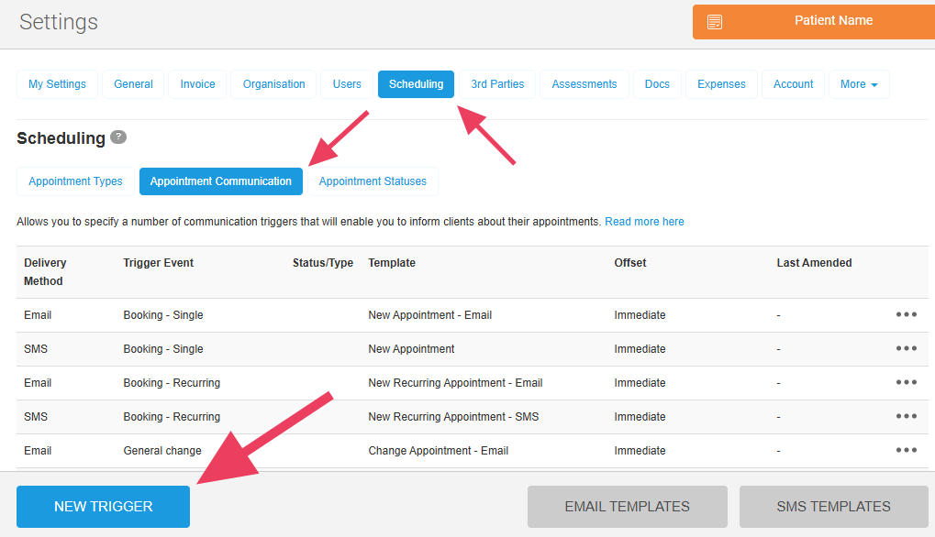Open options menu for Email Booking - Single row
This screenshot has width=935, height=537.
pyautogui.click(x=906, y=315)
